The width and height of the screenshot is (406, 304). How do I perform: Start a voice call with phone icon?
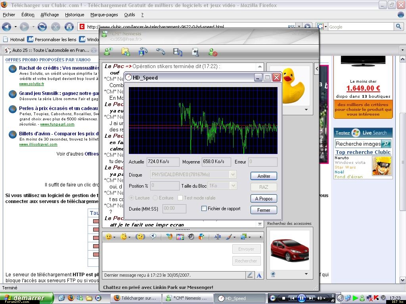(x=160, y=52)
